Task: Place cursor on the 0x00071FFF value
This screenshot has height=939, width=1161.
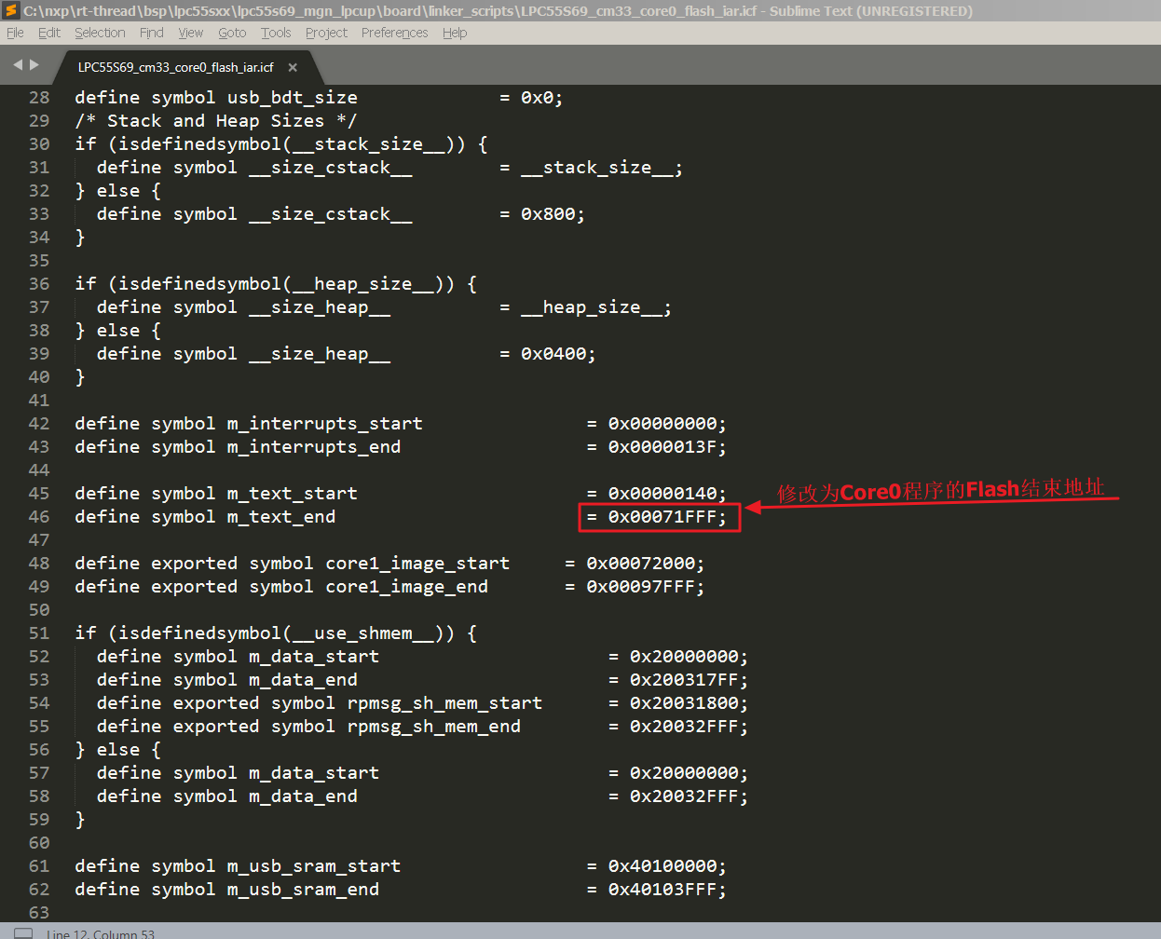Action: click(x=662, y=517)
